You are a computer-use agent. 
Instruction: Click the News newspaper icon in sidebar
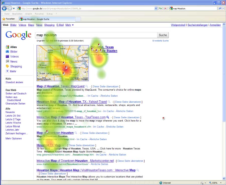pyautogui.click(x=7, y=61)
